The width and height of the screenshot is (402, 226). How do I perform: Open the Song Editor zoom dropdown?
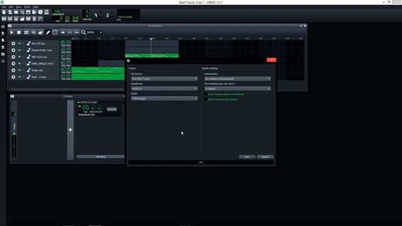tap(95, 33)
